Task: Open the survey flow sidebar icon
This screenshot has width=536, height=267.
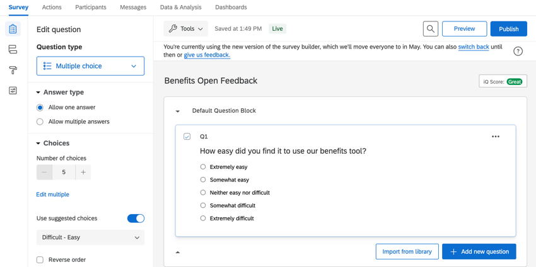Action: coord(13,49)
